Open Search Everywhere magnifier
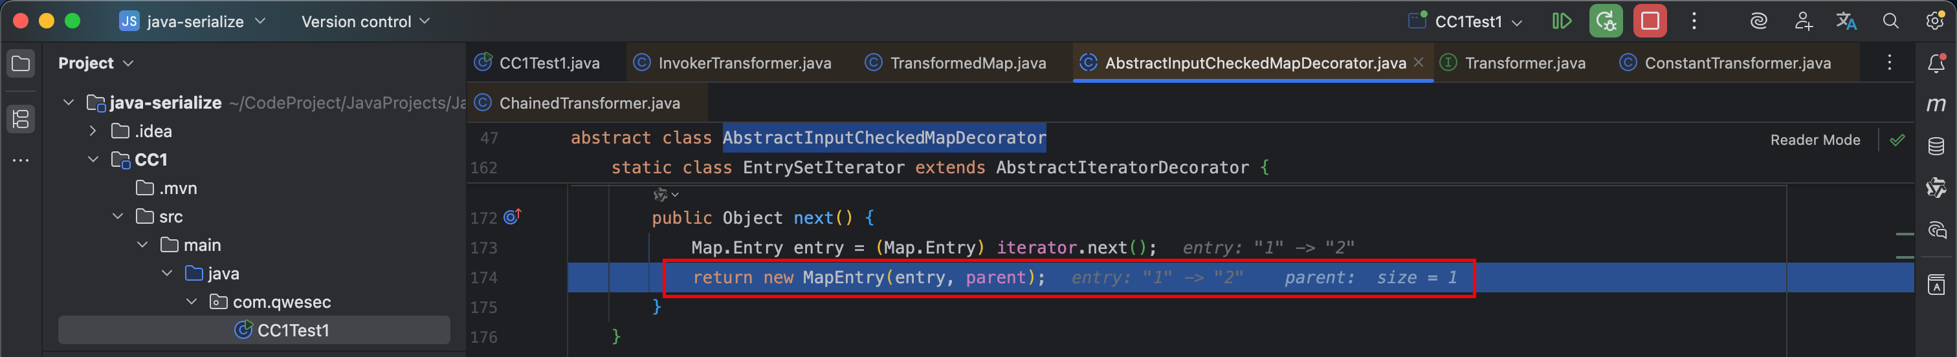1957x357 pixels. [1890, 21]
